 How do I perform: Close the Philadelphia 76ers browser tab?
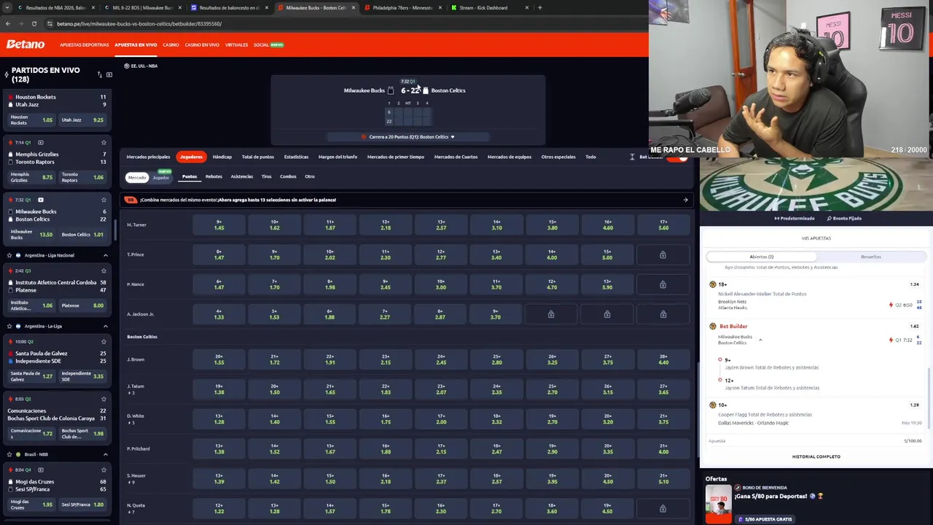(440, 7)
